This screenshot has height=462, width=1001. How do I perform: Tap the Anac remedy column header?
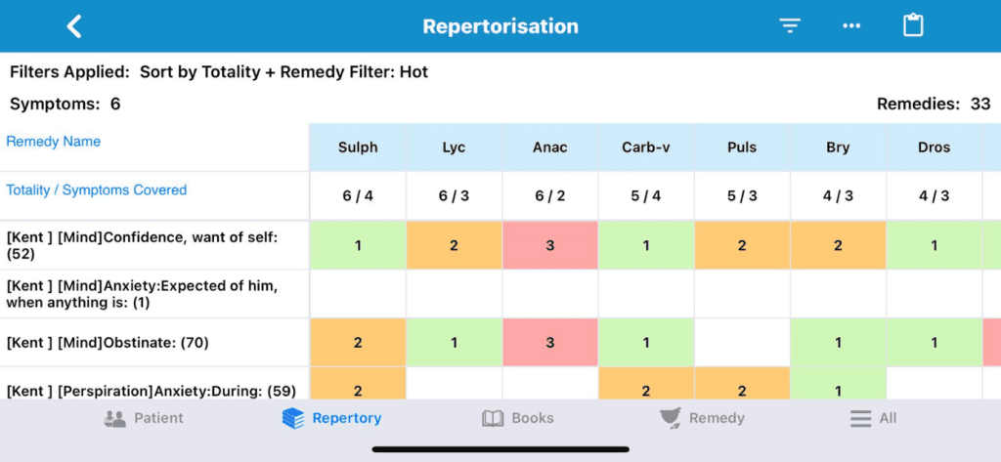click(550, 147)
